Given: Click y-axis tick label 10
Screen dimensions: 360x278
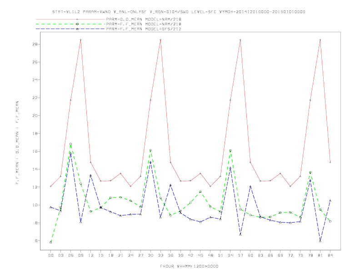Looking at the screenshot, I should (35, 205).
